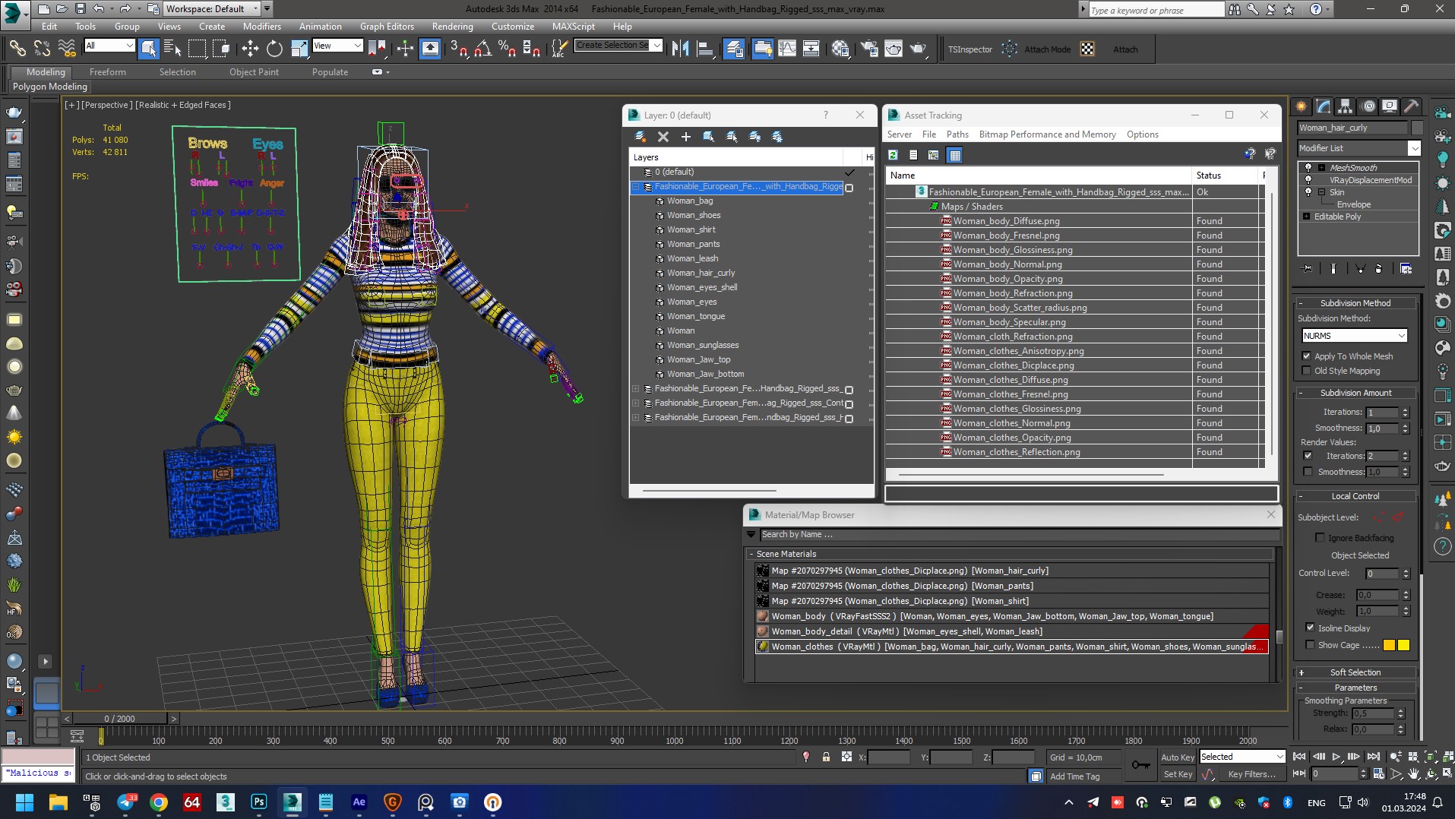Switch to the Object Paint ribbon tab
Screen dimensions: 1455x819
255,72
